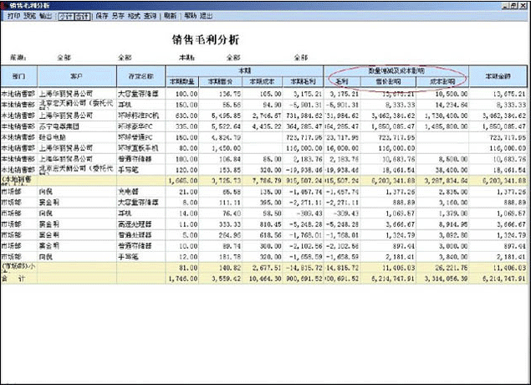Click the 本期金额 column header
Viewport: 531px width, 385px height.
pyautogui.click(x=498, y=76)
